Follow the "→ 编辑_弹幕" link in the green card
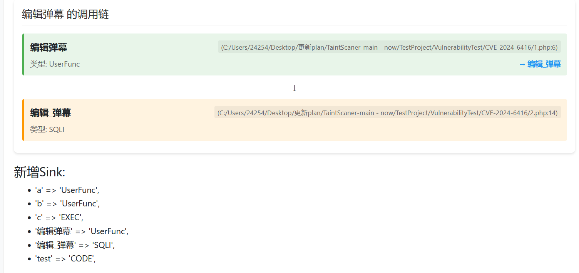The height and width of the screenshot is (273, 579). [540, 64]
